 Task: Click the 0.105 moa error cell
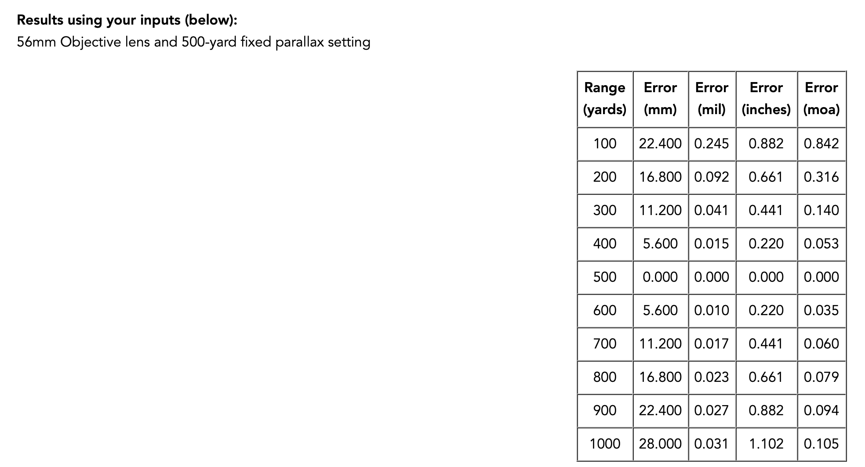[x=821, y=444]
